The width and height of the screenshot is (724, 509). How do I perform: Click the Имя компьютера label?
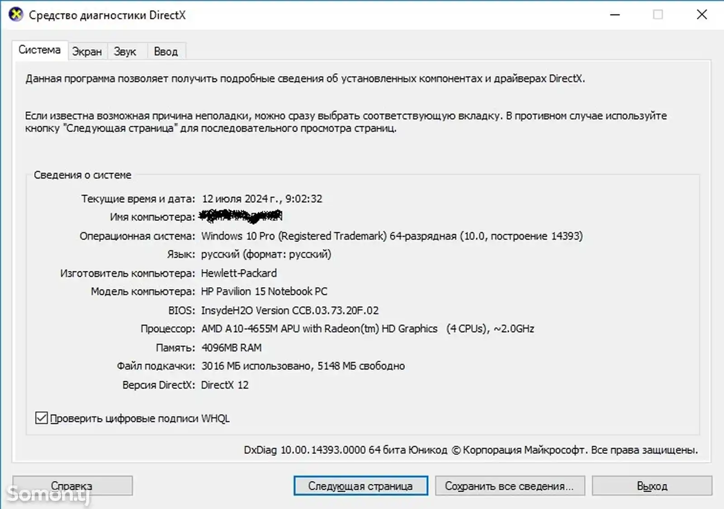click(x=152, y=217)
